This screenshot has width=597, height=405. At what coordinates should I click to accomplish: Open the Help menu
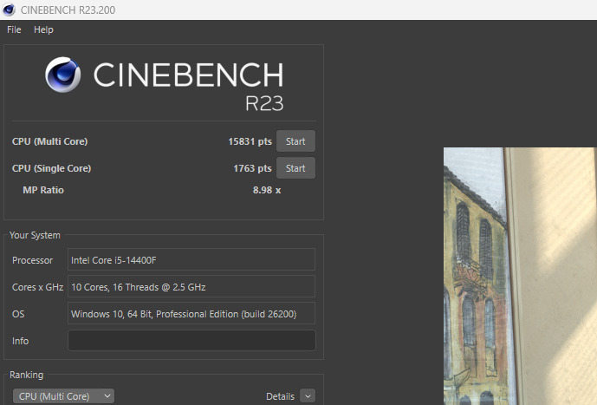[x=43, y=29]
